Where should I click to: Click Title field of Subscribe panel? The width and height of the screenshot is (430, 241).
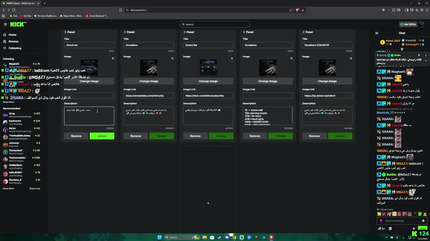[208, 45]
